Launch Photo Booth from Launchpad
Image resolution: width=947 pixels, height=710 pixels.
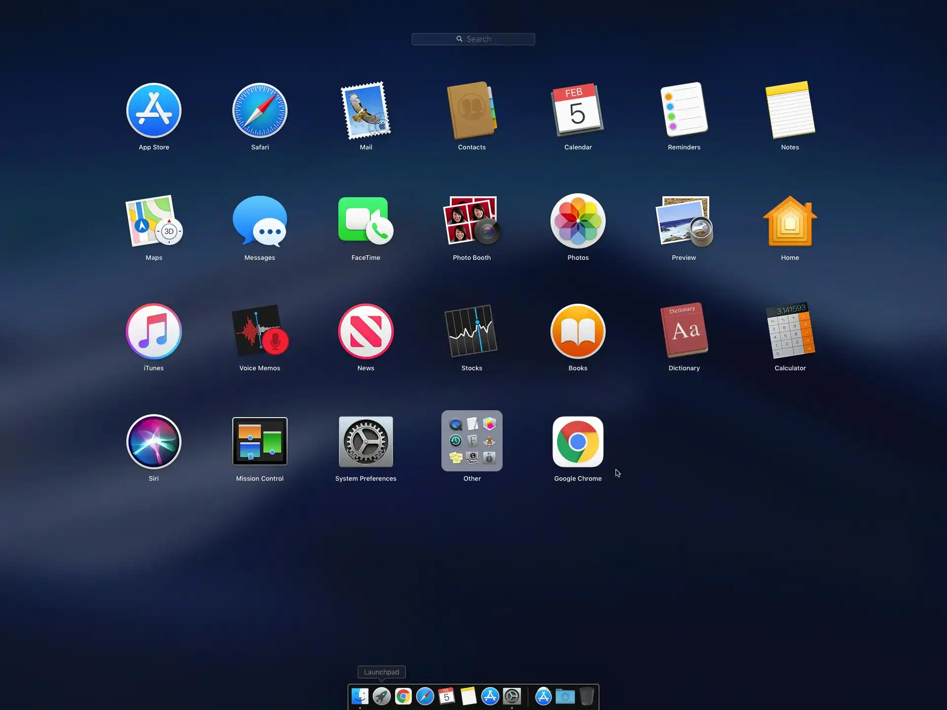pos(472,221)
